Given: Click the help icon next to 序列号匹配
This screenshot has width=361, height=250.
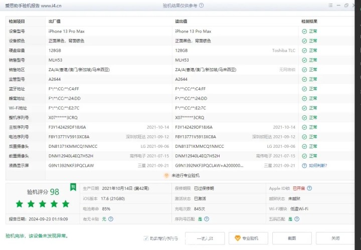Looking at the screenshot, I should 207,219.
